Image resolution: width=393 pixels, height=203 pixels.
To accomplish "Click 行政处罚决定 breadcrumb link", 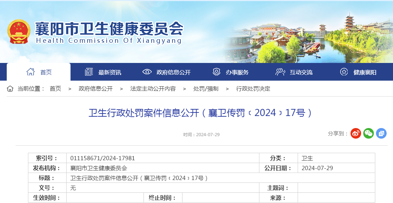I will [253, 89].
